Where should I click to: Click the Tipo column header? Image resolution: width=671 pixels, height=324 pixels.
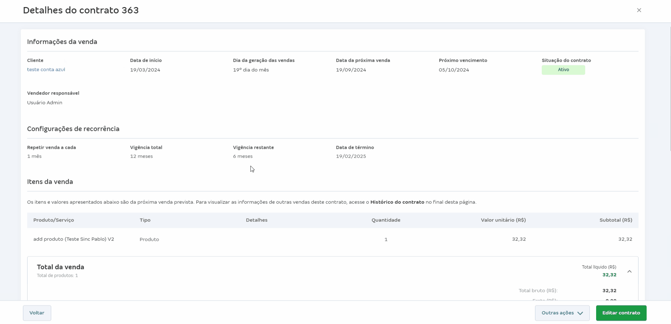[145, 220]
